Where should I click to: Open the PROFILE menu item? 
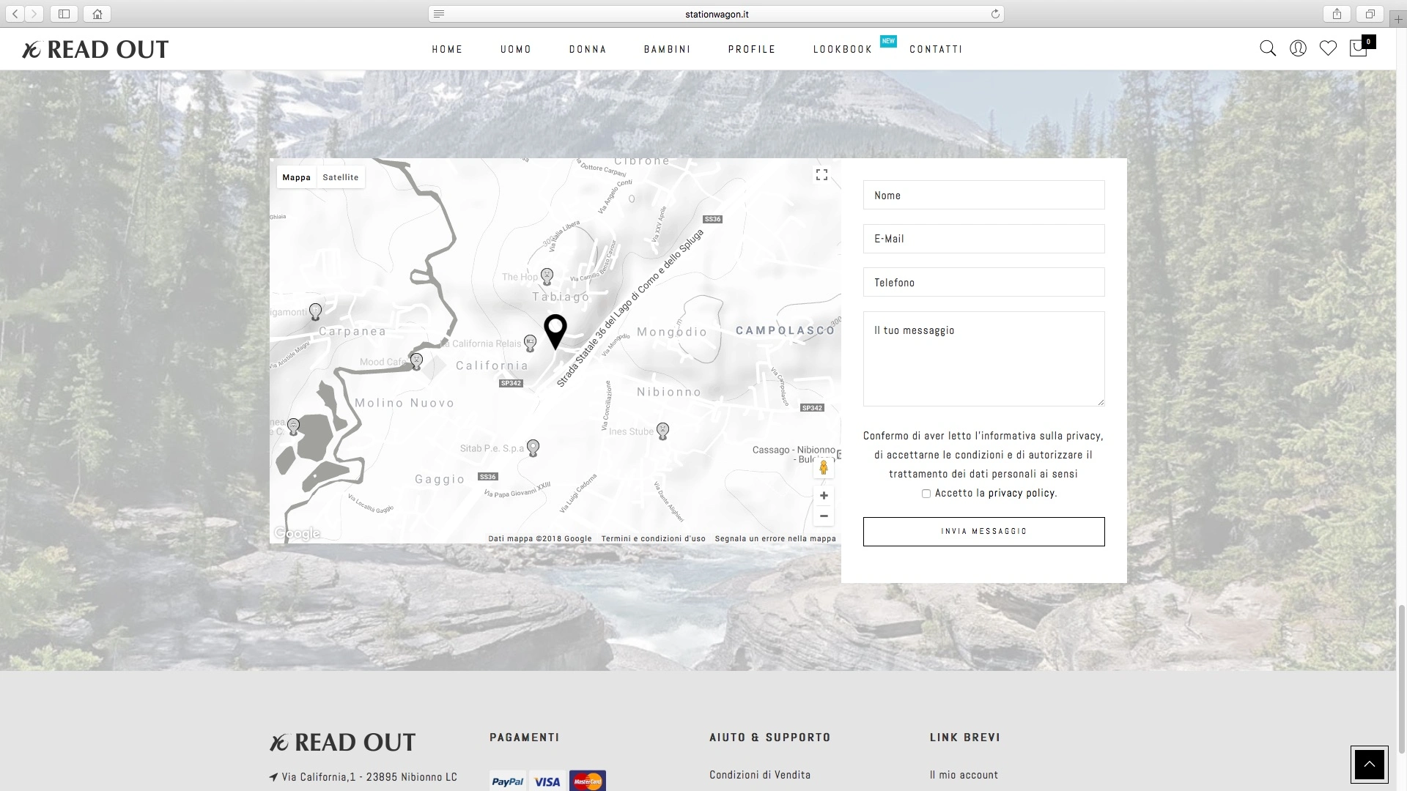(x=752, y=49)
